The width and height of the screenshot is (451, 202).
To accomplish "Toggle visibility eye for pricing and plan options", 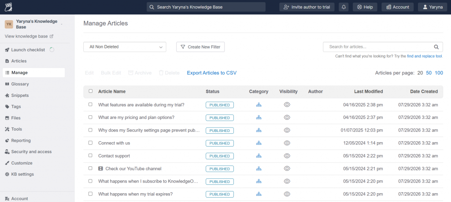I will tap(287, 118).
